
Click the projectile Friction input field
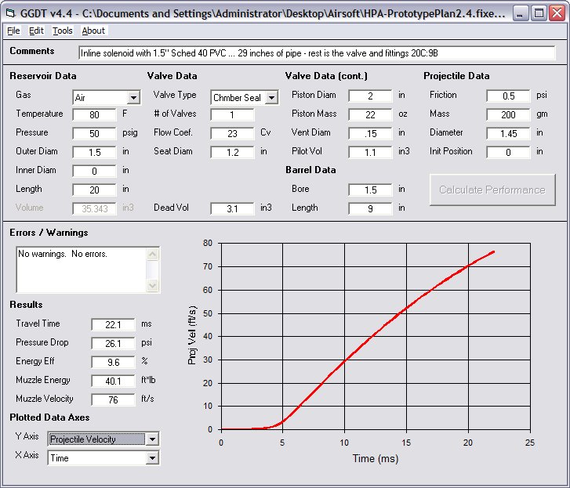point(508,96)
